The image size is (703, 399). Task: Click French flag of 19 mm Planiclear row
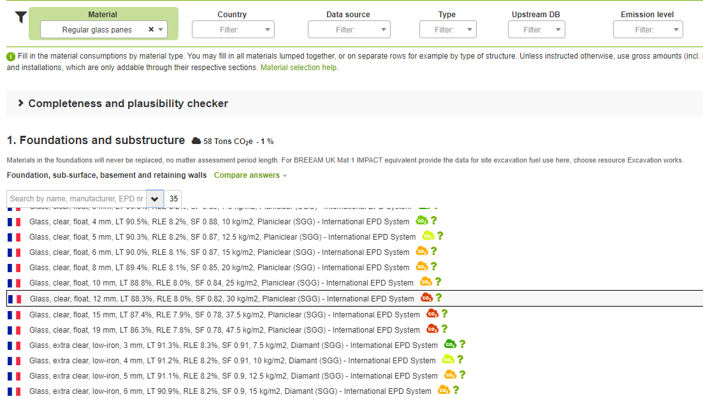coord(15,330)
